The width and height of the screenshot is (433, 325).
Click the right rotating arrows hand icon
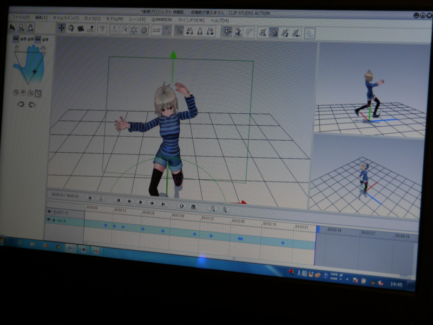pos(32,105)
